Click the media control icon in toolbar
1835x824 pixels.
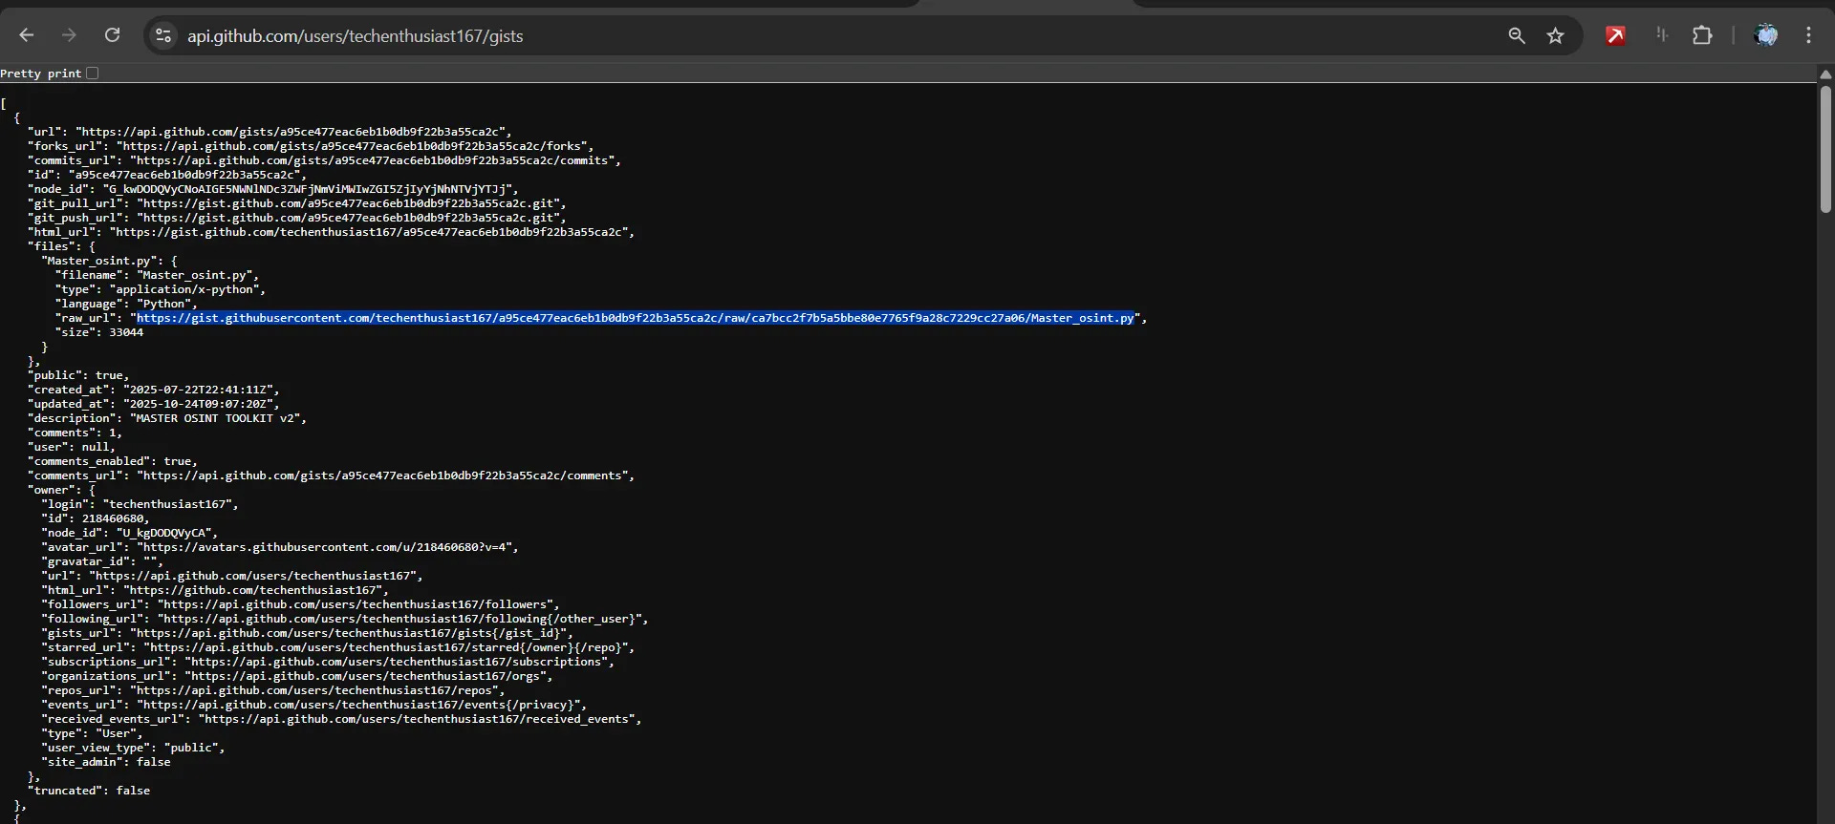(1662, 35)
